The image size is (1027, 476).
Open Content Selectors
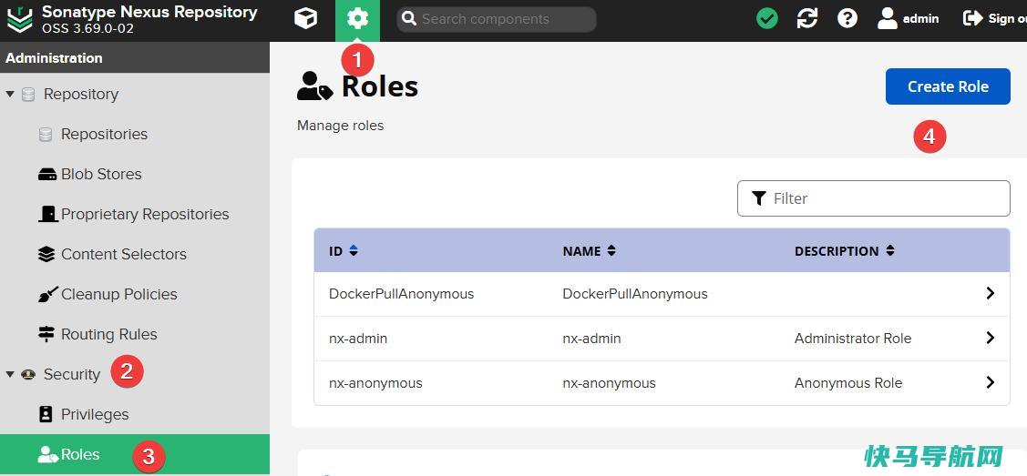pyautogui.click(x=124, y=254)
